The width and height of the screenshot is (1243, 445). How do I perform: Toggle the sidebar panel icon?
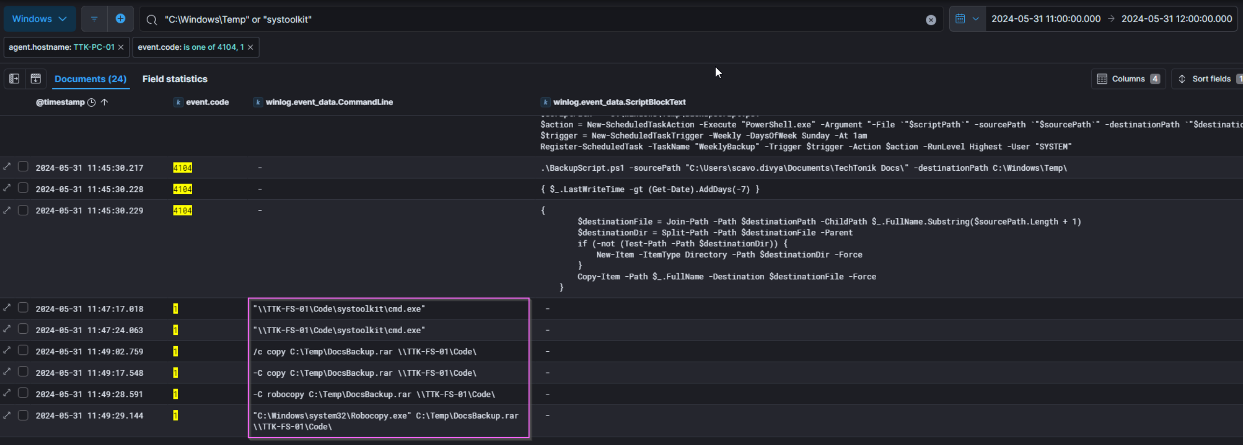(15, 79)
